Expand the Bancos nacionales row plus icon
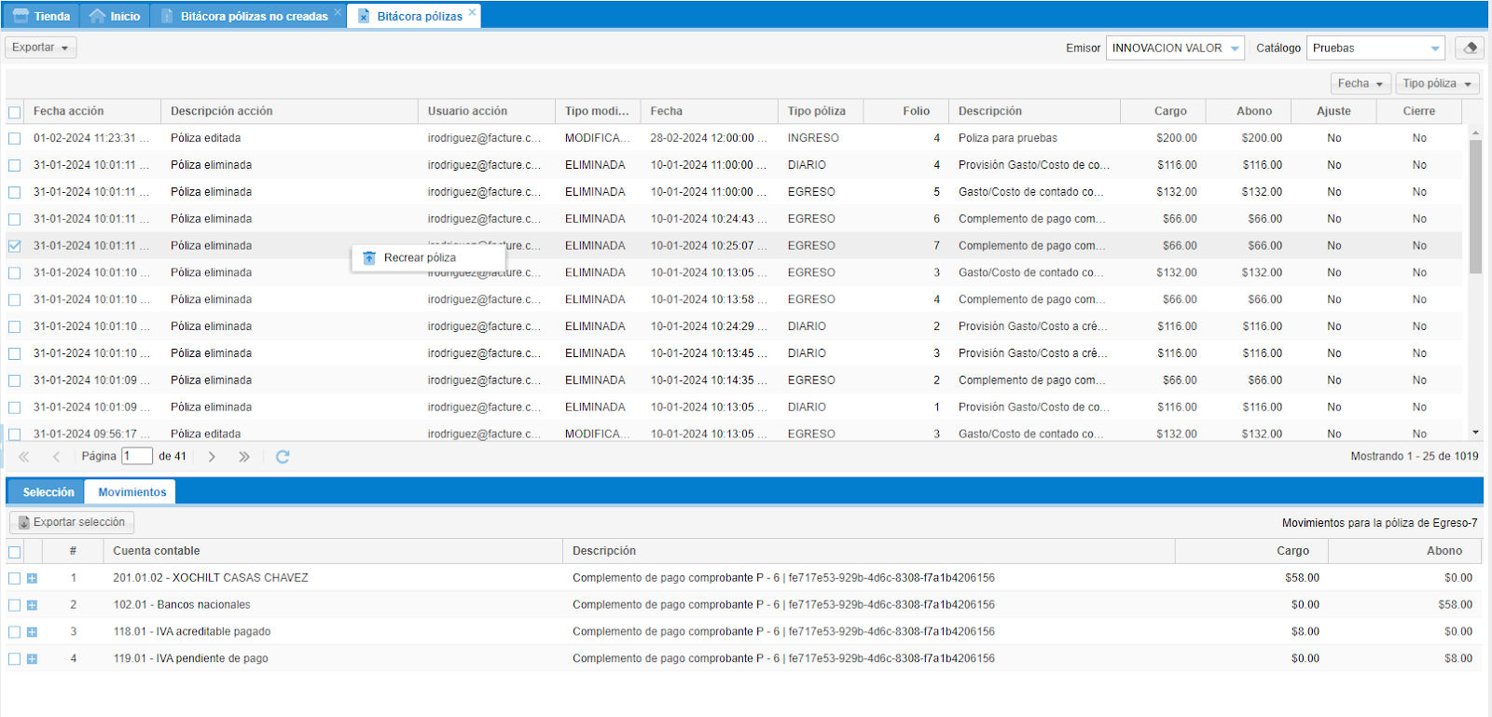 pos(32,606)
